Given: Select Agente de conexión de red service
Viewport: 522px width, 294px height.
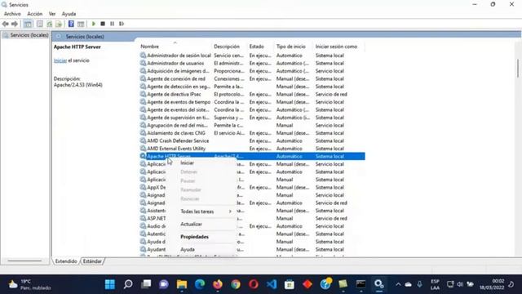Looking at the screenshot, I should tap(252, 78).
